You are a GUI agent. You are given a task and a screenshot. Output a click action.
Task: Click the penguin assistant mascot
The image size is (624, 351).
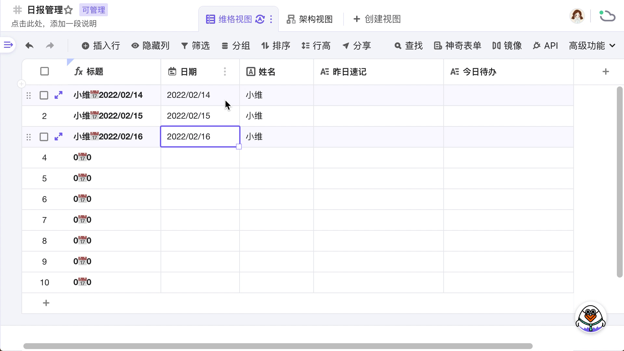pyautogui.click(x=591, y=318)
